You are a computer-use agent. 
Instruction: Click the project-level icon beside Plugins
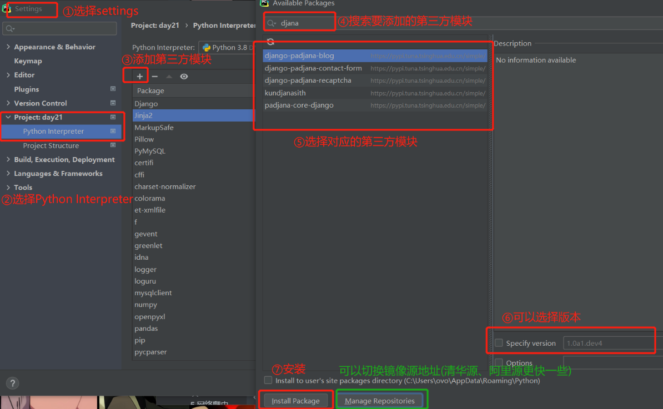point(113,89)
